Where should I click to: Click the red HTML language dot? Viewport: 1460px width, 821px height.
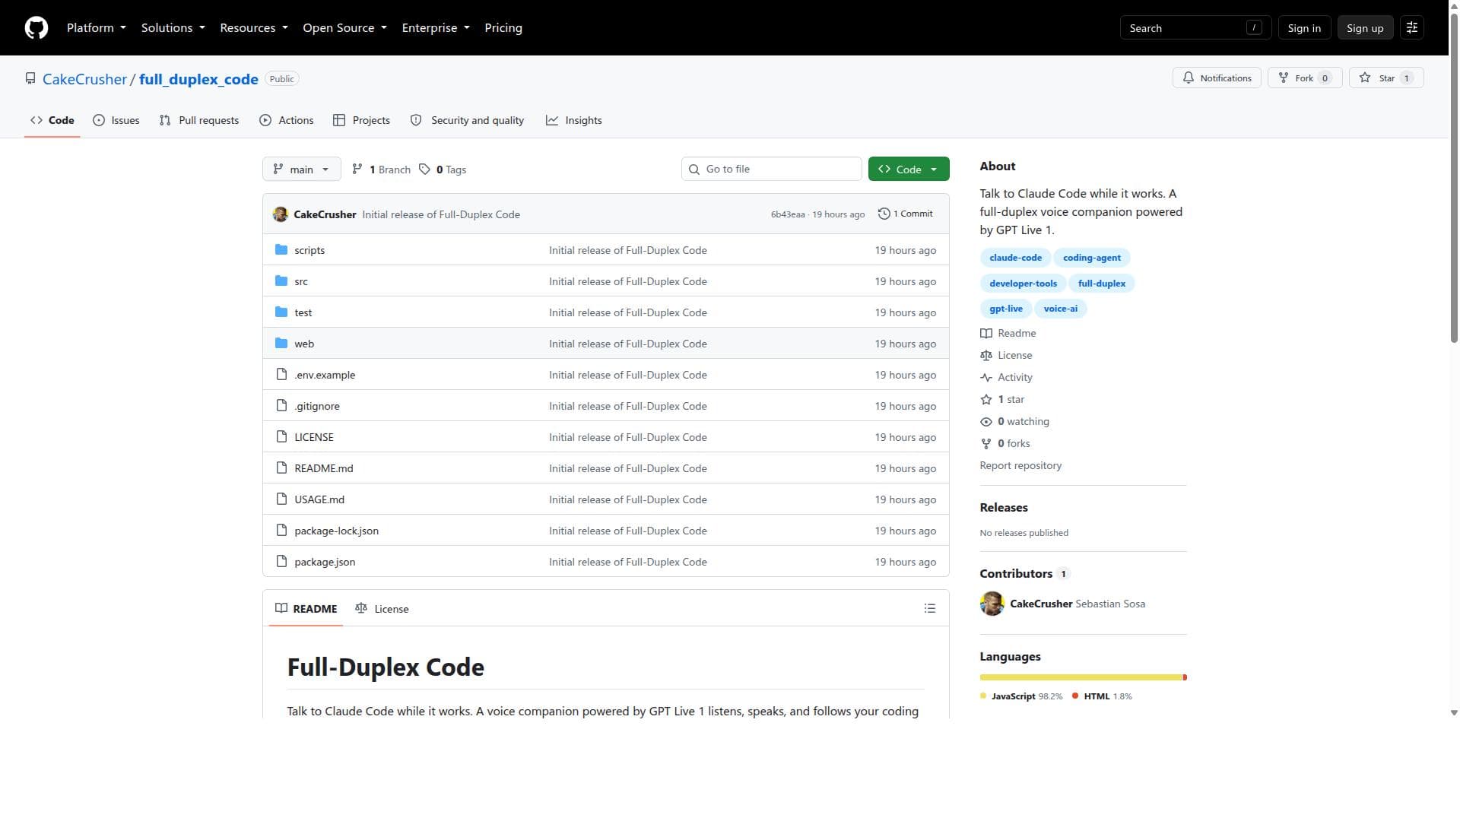click(1075, 696)
